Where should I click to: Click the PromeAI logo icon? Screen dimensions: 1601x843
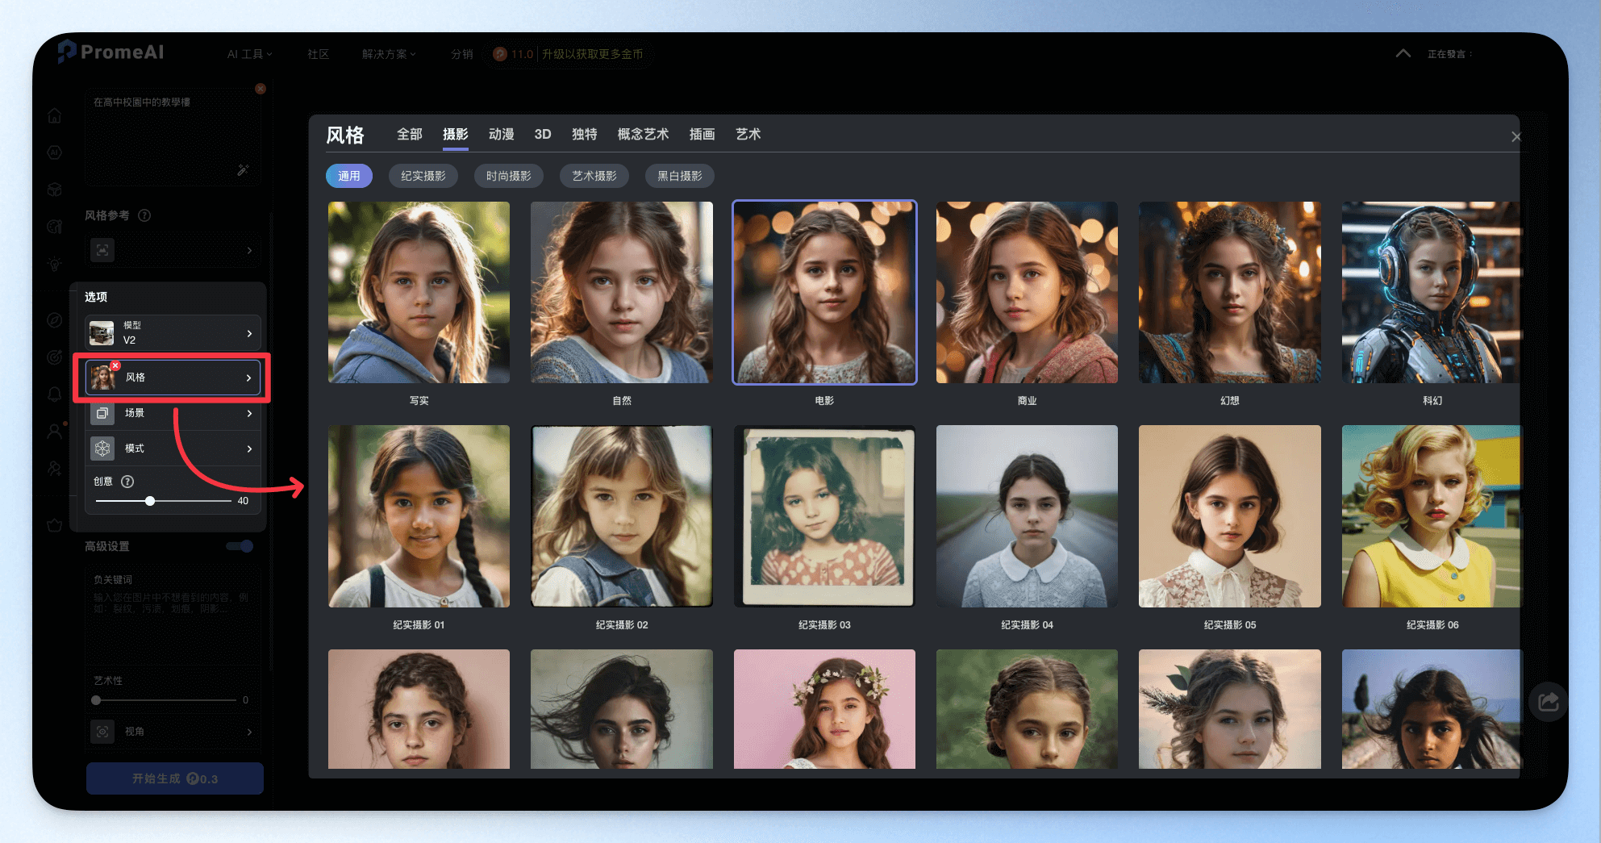coord(67,52)
